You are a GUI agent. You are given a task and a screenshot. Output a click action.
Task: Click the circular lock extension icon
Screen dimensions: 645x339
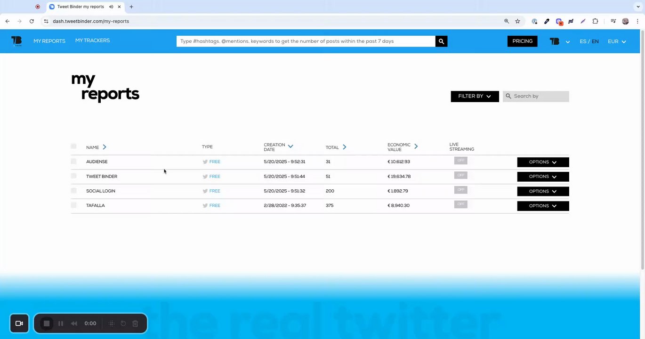[534, 21]
